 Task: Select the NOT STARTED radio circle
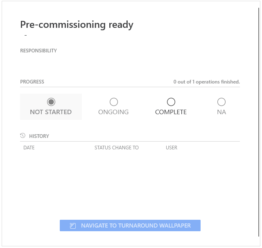click(x=51, y=102)
